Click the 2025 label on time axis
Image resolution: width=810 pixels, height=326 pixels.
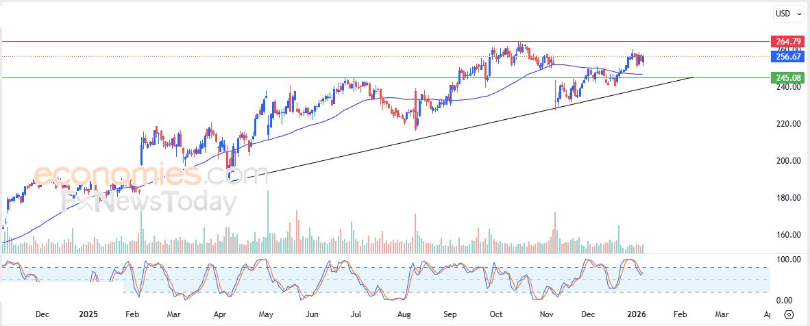point(88,314)
